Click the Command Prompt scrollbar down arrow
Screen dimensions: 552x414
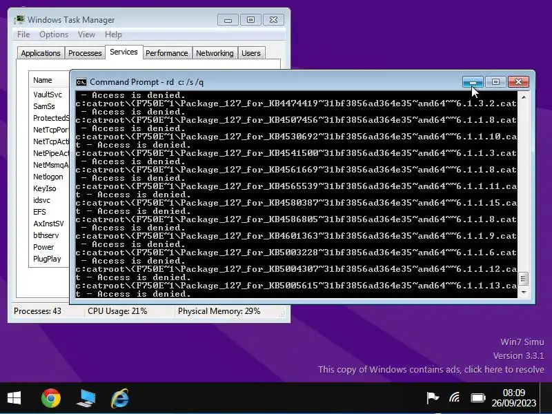tap(524, 292)
